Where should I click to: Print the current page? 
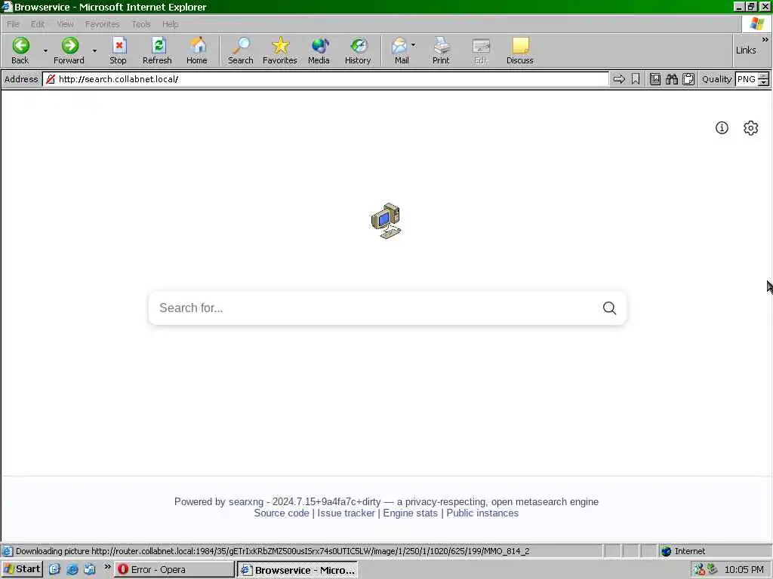coord(441,51)
